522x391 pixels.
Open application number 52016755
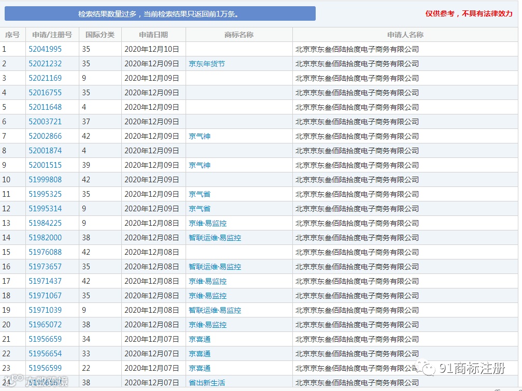(45, 92)
